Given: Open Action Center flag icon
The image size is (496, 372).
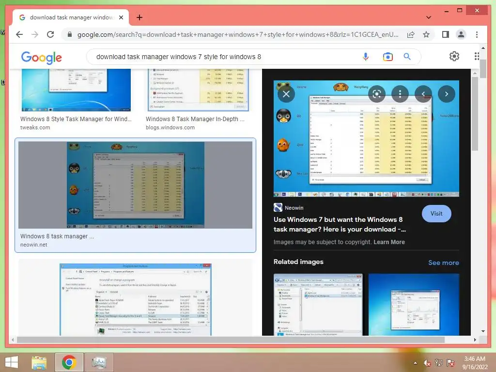Looking at the screenshot, I should [450, 363].
